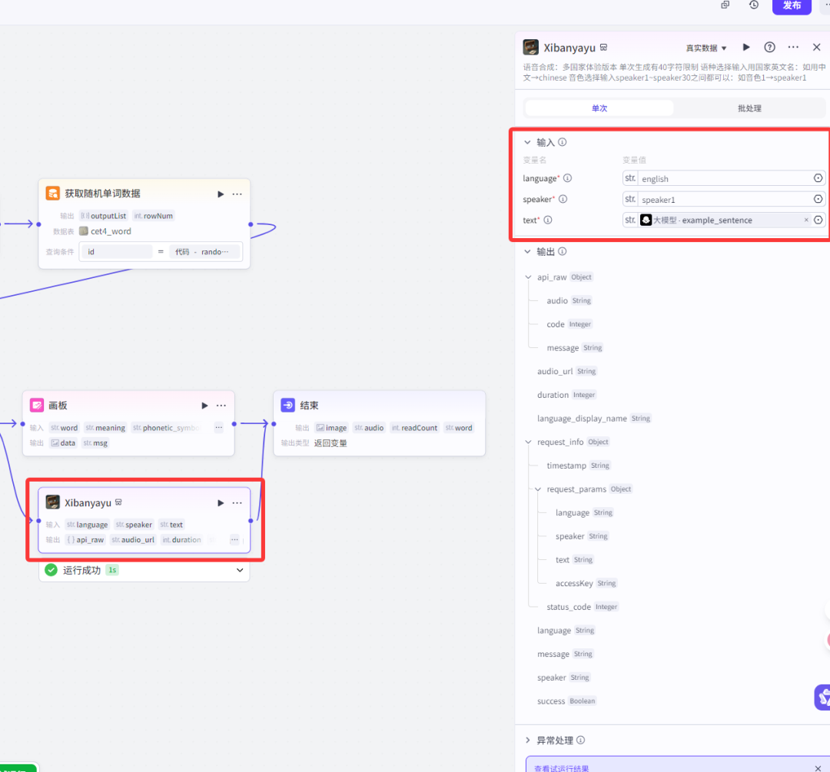
Task: Open the 真实数据 dropdown
Action: point(705,48)
